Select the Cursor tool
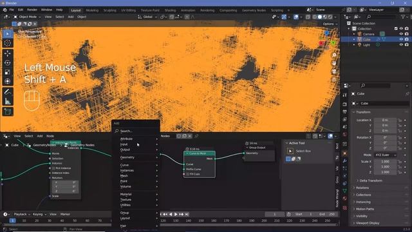The image size is (412, 232). click(8, 43)
